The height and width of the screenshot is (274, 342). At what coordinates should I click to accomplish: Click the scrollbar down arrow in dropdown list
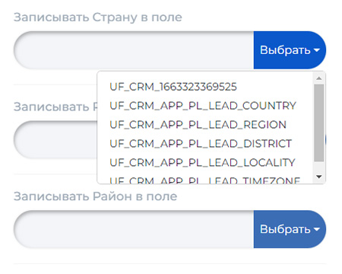[319, 177]
